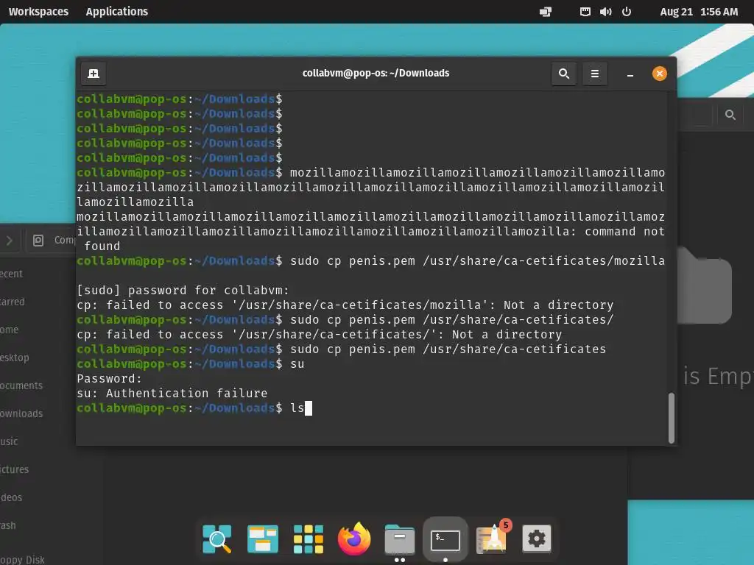The width and height of the screenshot is (754, 565).
Task: Open Settings gear in the dock
Action: coord(537,539)
